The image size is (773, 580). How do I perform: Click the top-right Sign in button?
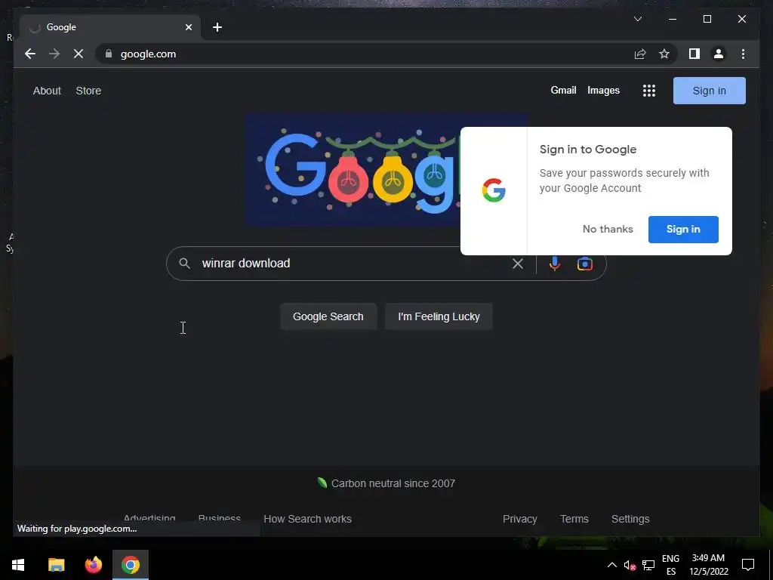pos(710,91)
